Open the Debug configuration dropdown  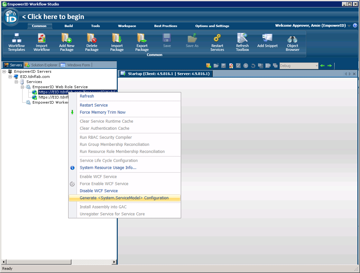[x=316, y=66]
